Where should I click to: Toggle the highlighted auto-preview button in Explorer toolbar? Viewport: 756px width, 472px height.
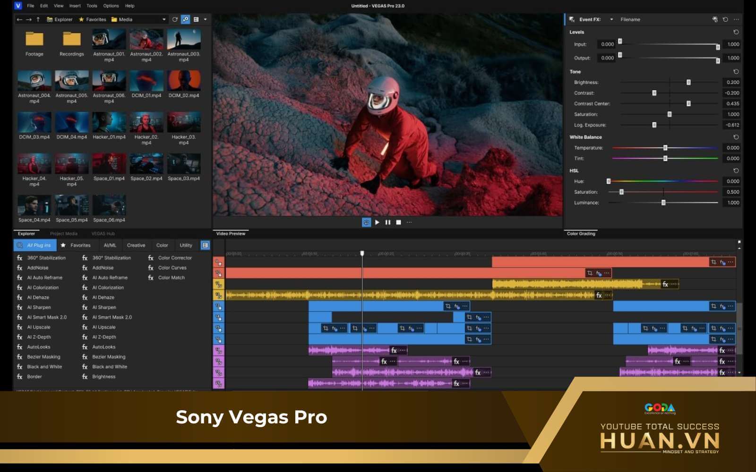[186, 19]
